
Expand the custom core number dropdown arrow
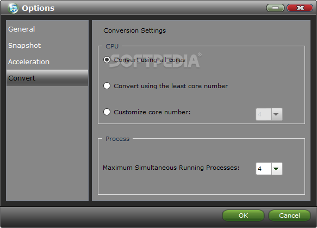click(x=277, y=114)
